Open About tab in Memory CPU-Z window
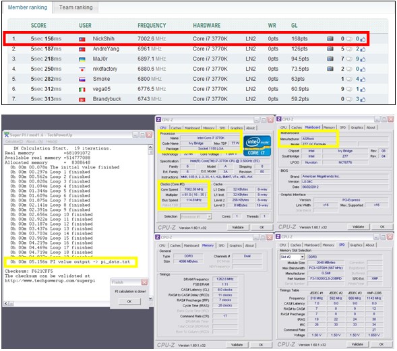 point(249,245)
